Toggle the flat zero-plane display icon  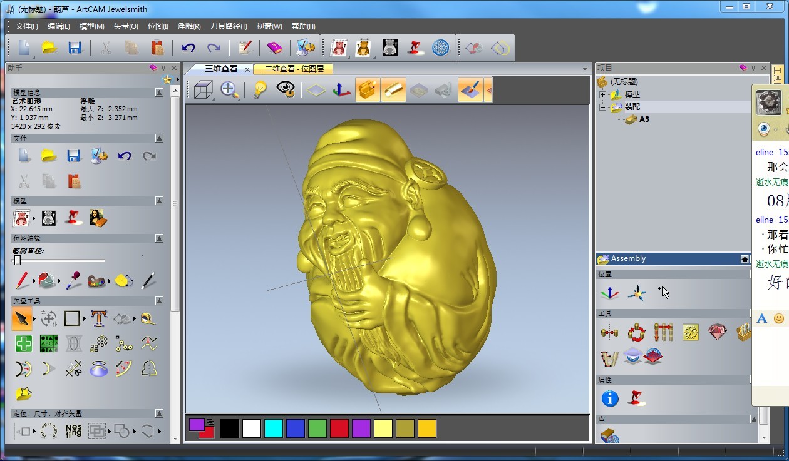[x=316, y=90]
